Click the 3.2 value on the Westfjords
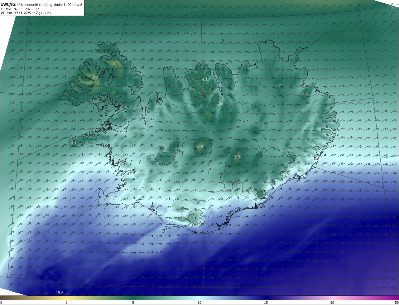This screenshot has width=399, height=305. [x=95, y=77]
